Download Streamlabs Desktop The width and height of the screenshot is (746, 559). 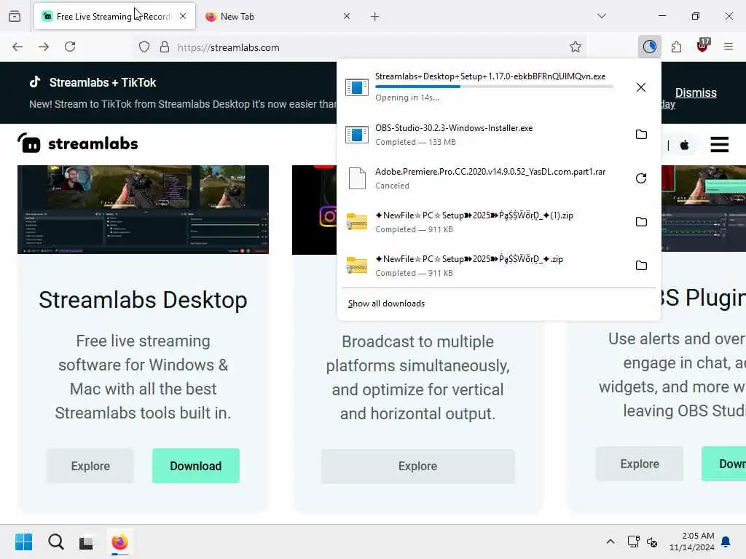tap(195, 466)
